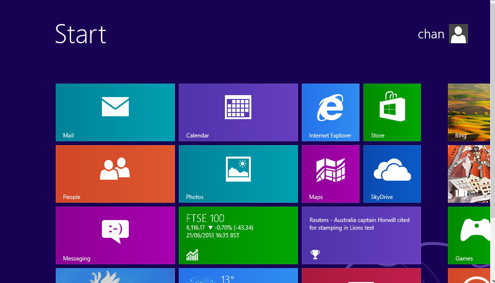Open the Photos tile

(238, 174)
